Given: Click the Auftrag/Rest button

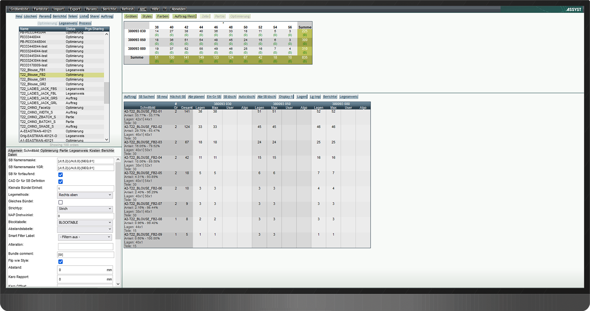Looking at the screenshot, I should (x=184, y=16).
